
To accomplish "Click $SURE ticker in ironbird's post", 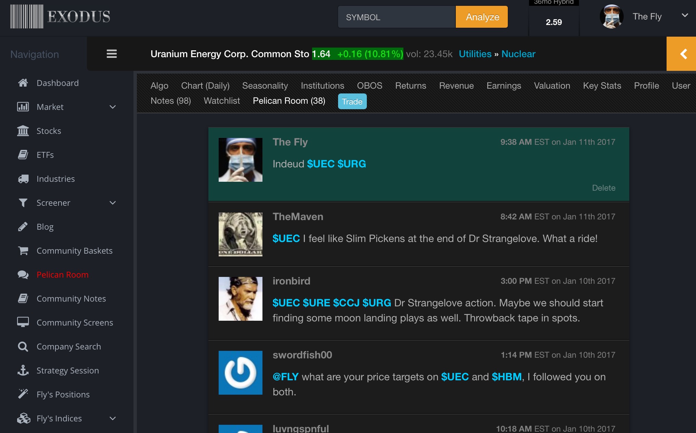I will [x=317, y=303].
